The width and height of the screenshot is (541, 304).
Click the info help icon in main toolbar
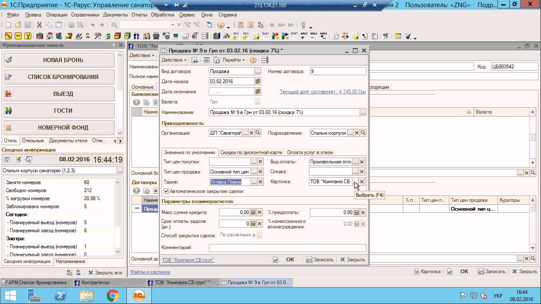tap(221, 25)
